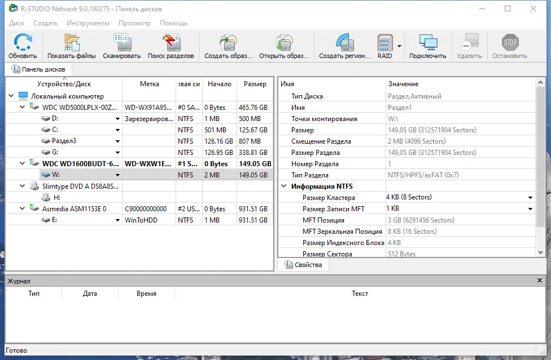Select Локальный компьютер monitor icon
Image resolution: width=551 pixels, height=360 pixels.
(x=23, y=96)
